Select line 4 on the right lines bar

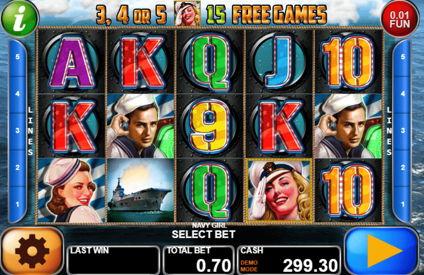tap(403, 94)
